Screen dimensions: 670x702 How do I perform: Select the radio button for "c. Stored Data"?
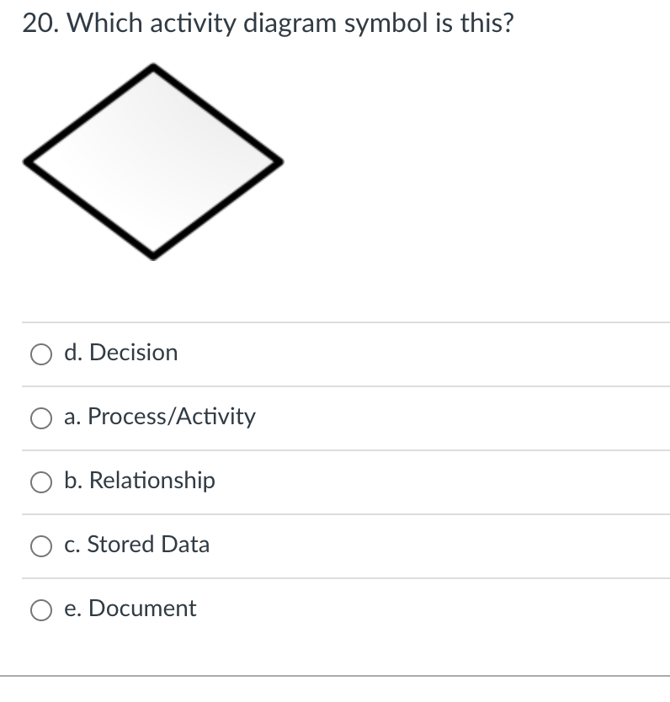40,545
